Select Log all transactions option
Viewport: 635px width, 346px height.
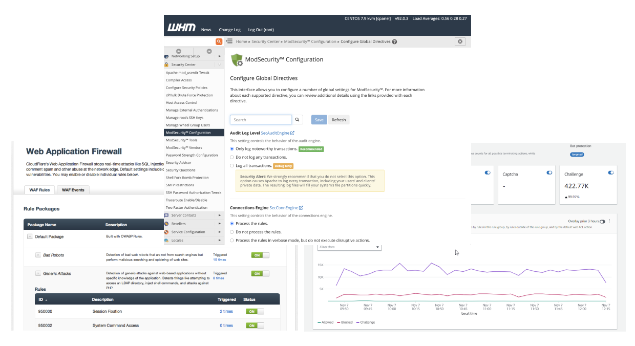coord(232,166)
